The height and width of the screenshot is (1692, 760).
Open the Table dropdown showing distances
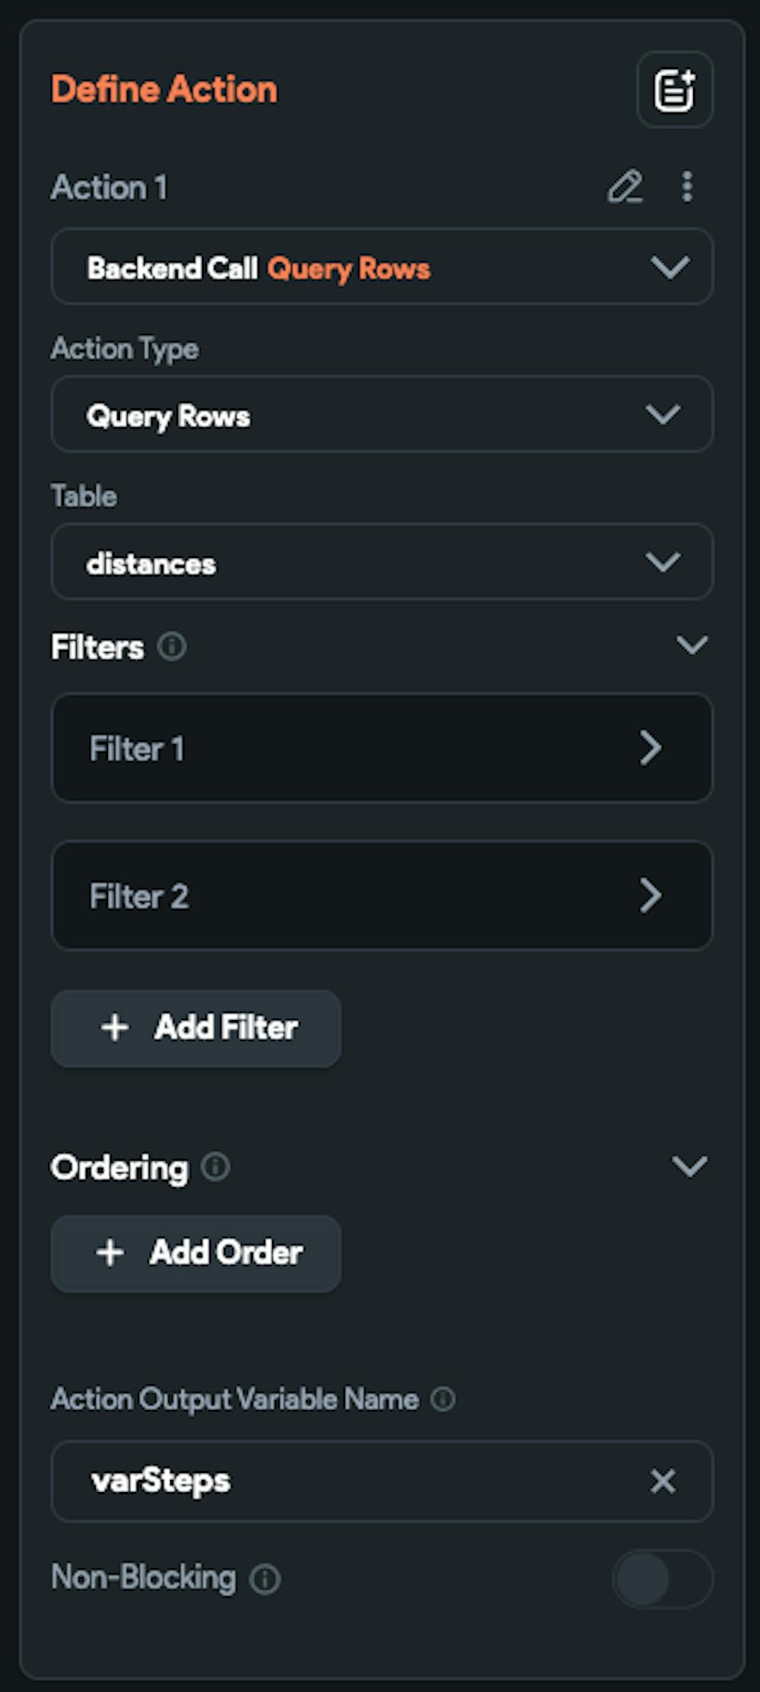(x=382, y=562)
